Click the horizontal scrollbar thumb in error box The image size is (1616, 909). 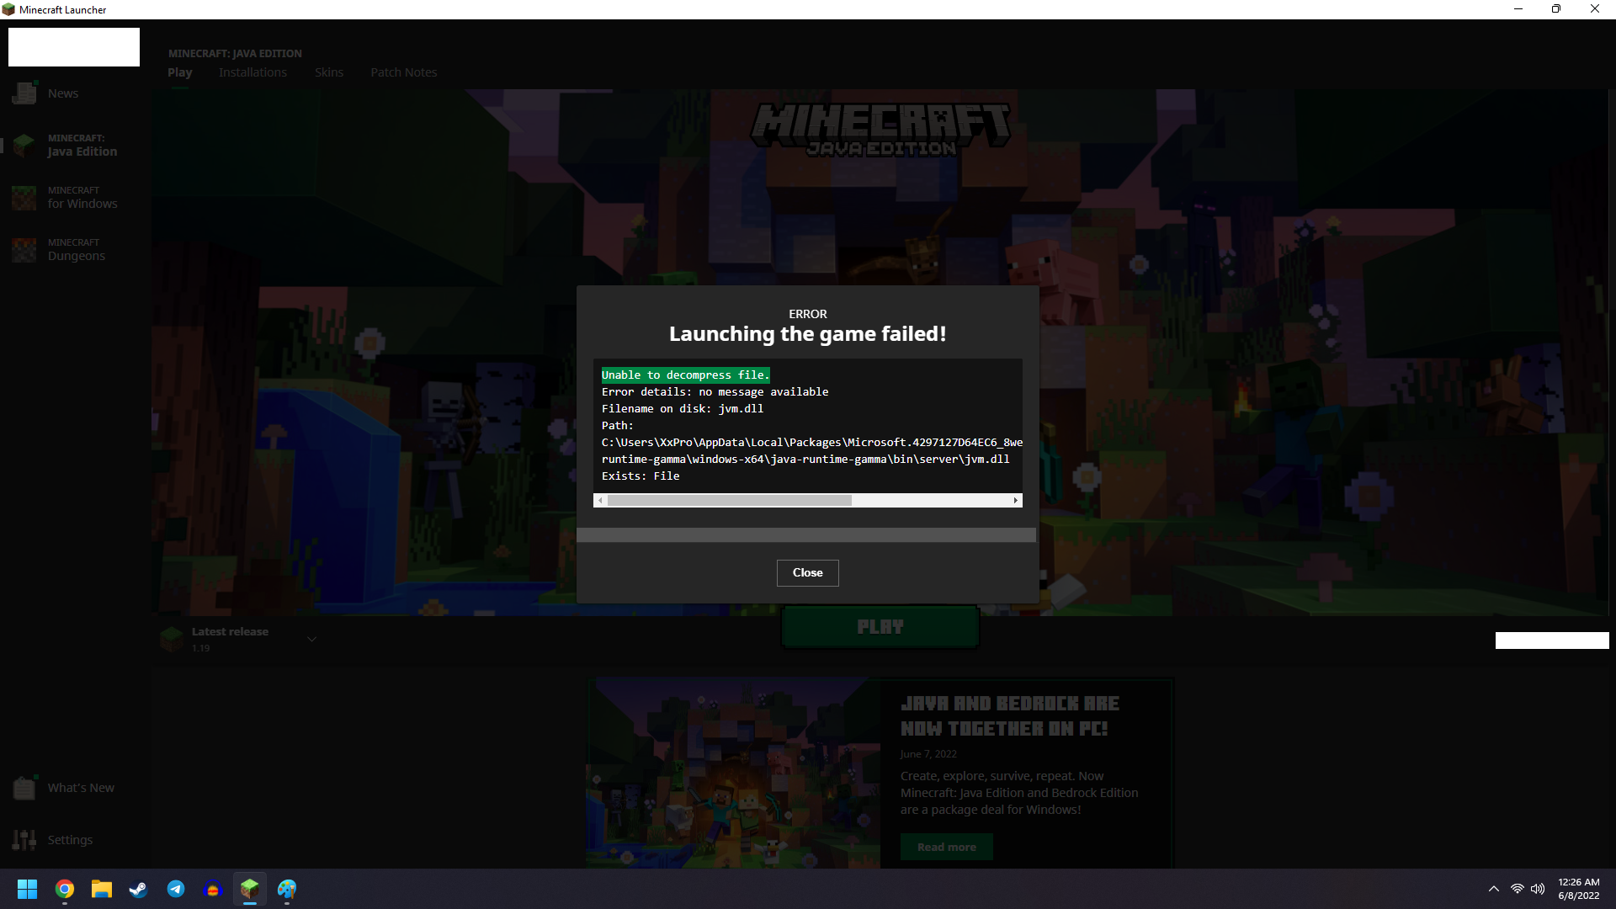[729, 501]
